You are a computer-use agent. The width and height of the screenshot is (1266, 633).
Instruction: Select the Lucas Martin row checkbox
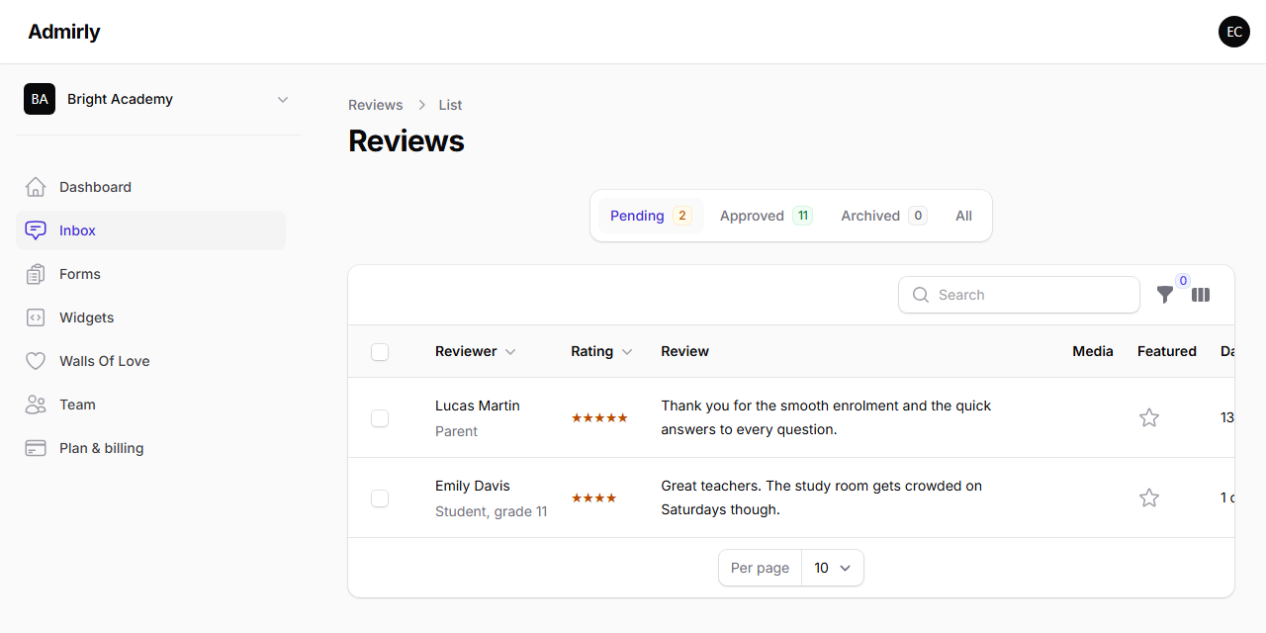[x=380, y=418]
